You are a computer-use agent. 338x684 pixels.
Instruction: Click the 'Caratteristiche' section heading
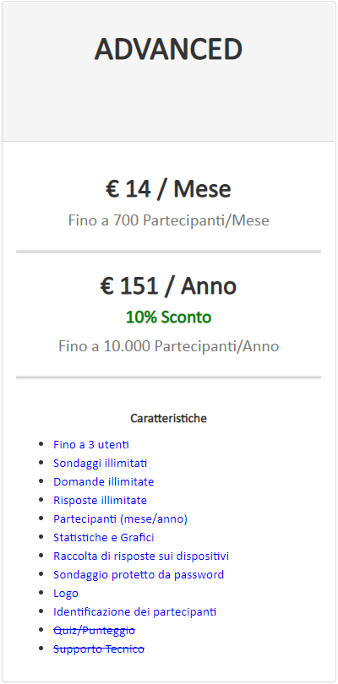[x=168, y=419]
